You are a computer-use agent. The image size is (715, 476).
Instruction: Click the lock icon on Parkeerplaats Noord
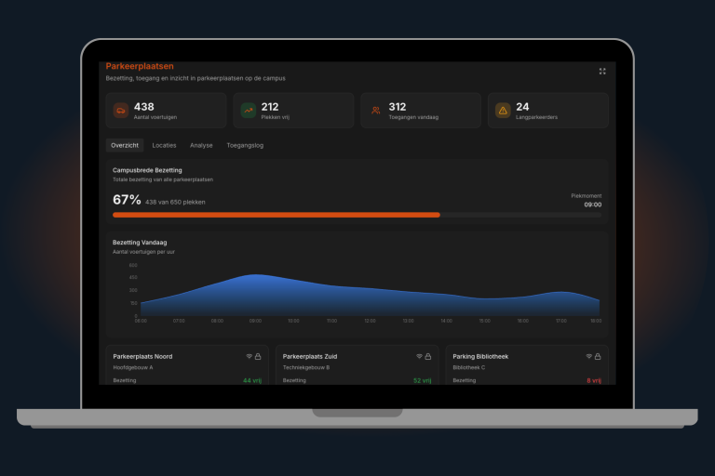[x=258, y=356]
